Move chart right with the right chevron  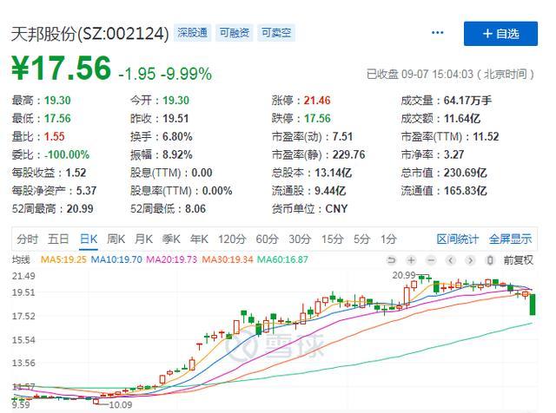(x=470, y=260)
